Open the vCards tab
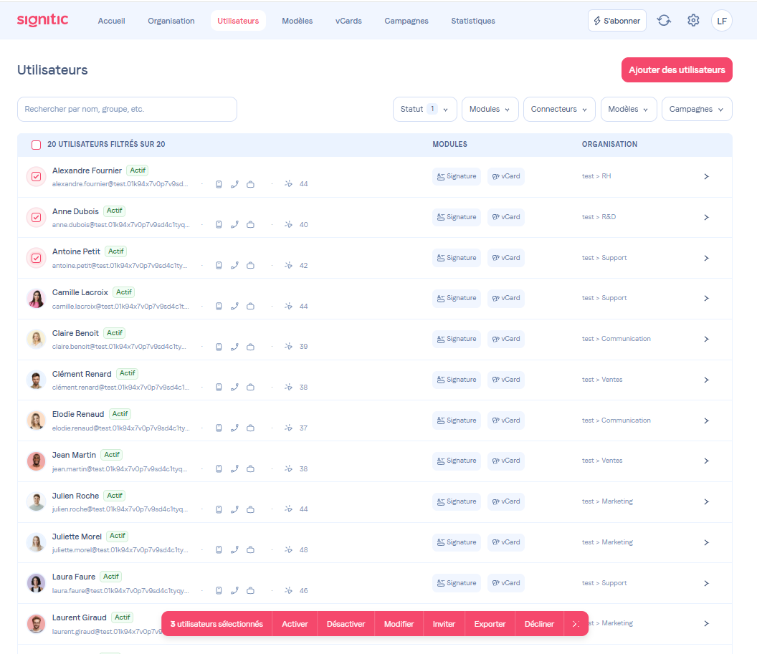The image size is (757, 654). pos(348,21)
